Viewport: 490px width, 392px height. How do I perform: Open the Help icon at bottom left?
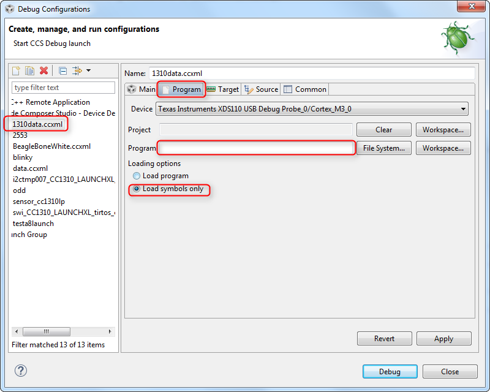coord(21,371)
